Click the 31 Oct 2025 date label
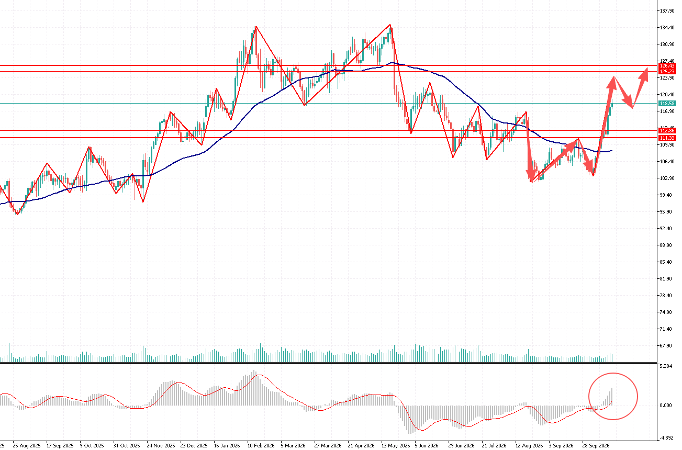This screenshot has height=450, width=682. pyautogui.click(x=127, y=446)
